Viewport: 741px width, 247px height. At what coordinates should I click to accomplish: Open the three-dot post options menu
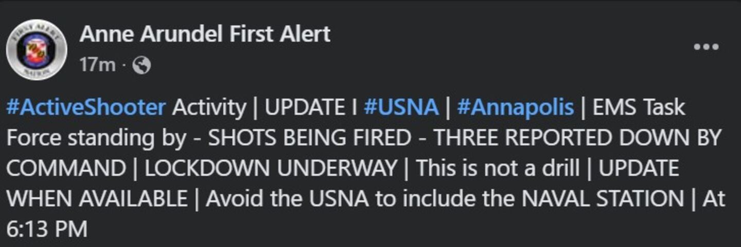705,47
